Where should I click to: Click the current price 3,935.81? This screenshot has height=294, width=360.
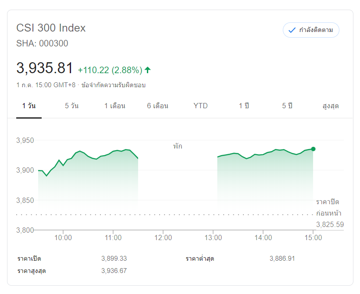coord(44,68)
